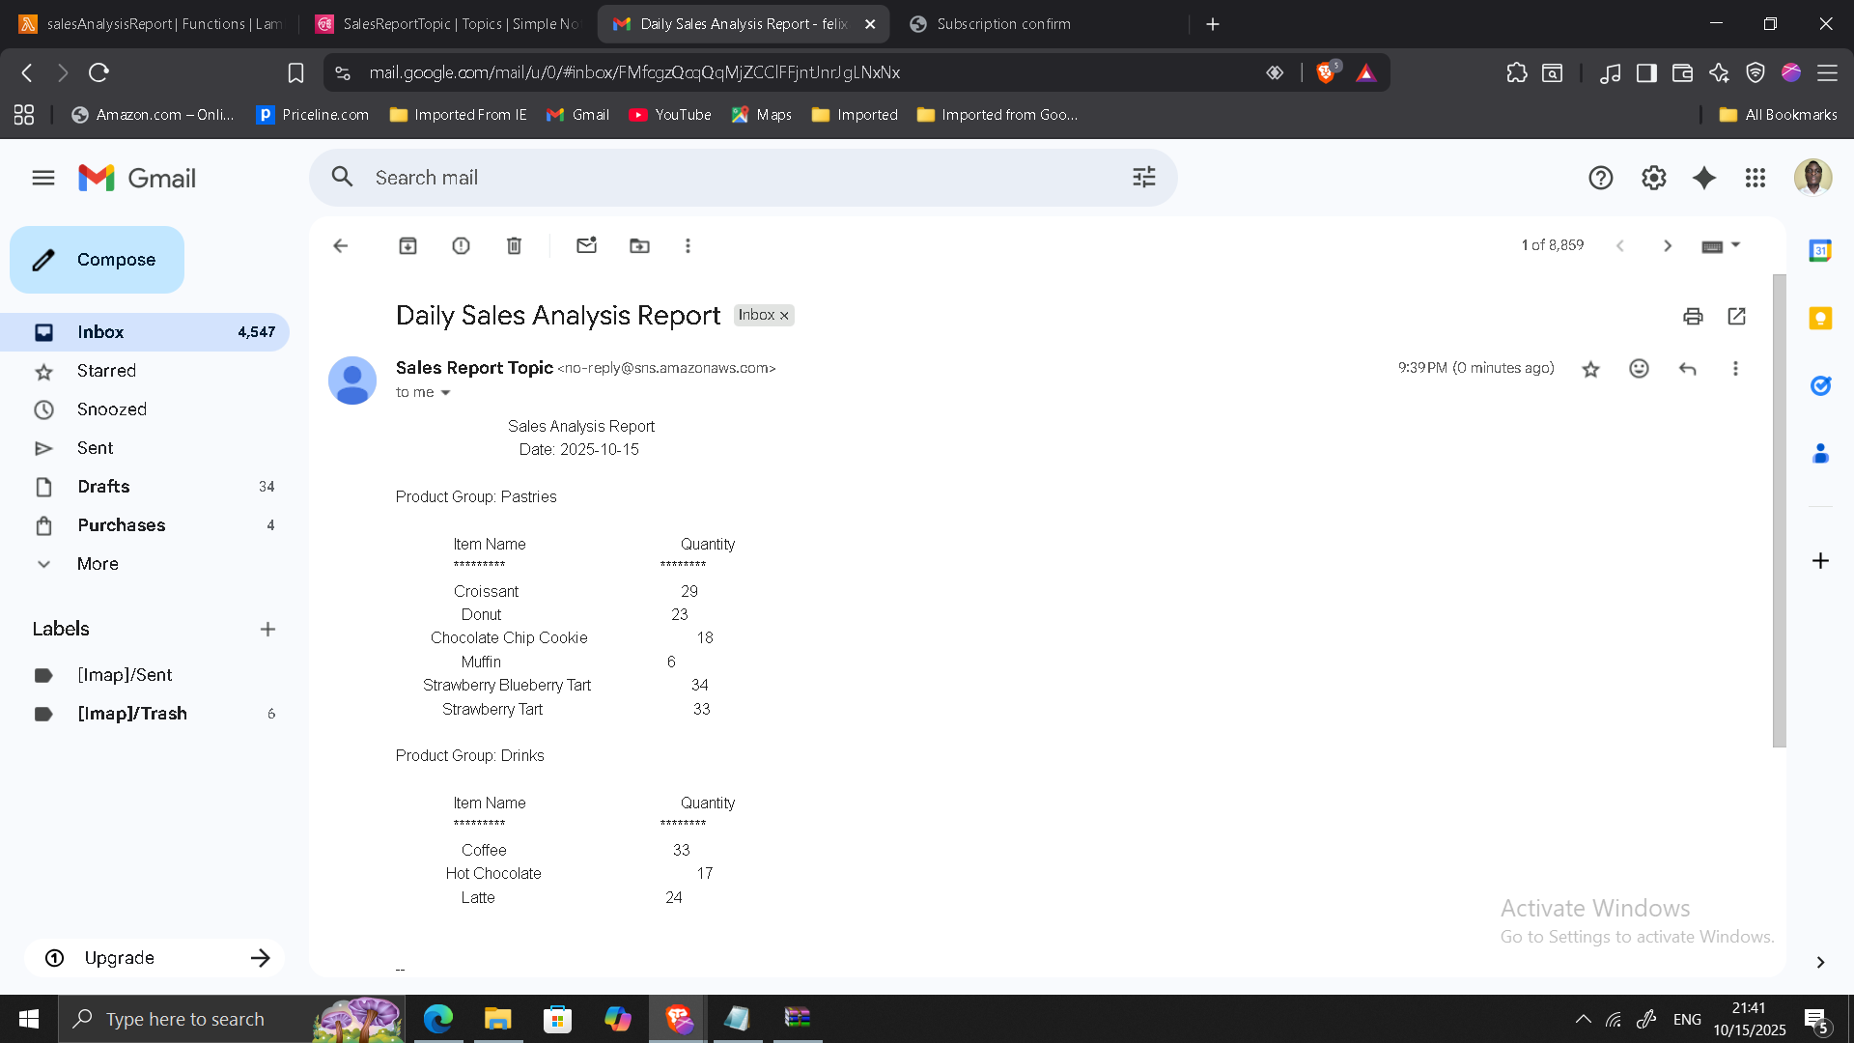Viewport: 1854px width, 1043px height.
Task: Click the Compose button
Action: pos(97,259)
